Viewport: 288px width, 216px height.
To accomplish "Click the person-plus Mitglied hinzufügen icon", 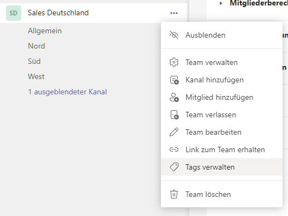I will click(174, 97).
